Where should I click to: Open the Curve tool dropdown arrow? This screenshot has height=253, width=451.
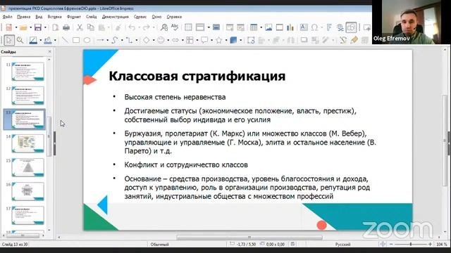[122, 40]
